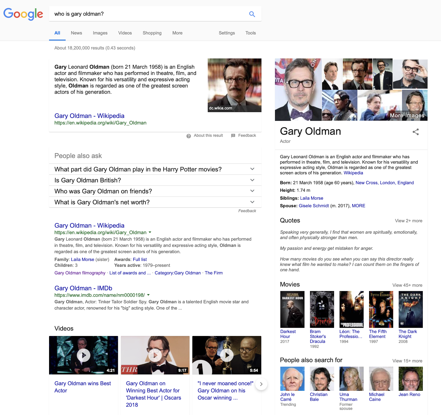Open the 'Gary Oldman filmography' sitelink
Image resolution: width=441 pixels, height=415 pixels.
pyautogui.click(x=80, y=273)
